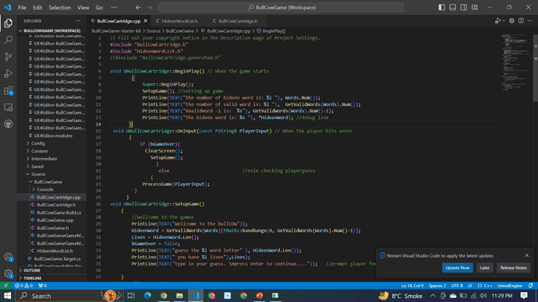Image resolution: width=538 pixels, height=302 pixels.
Task: Click the Run C++ file icon in the editor toolbar
Action: 497,21
